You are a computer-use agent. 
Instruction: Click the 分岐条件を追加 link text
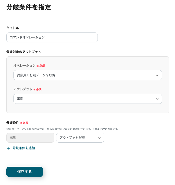pos(23,148)
